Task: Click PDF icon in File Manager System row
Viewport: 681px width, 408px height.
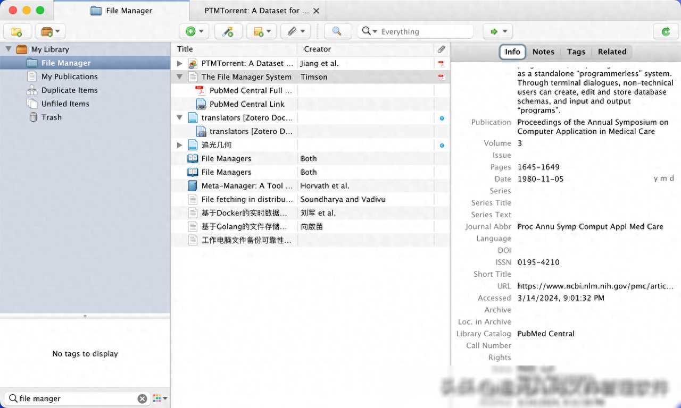Action: tap(441, 77)
